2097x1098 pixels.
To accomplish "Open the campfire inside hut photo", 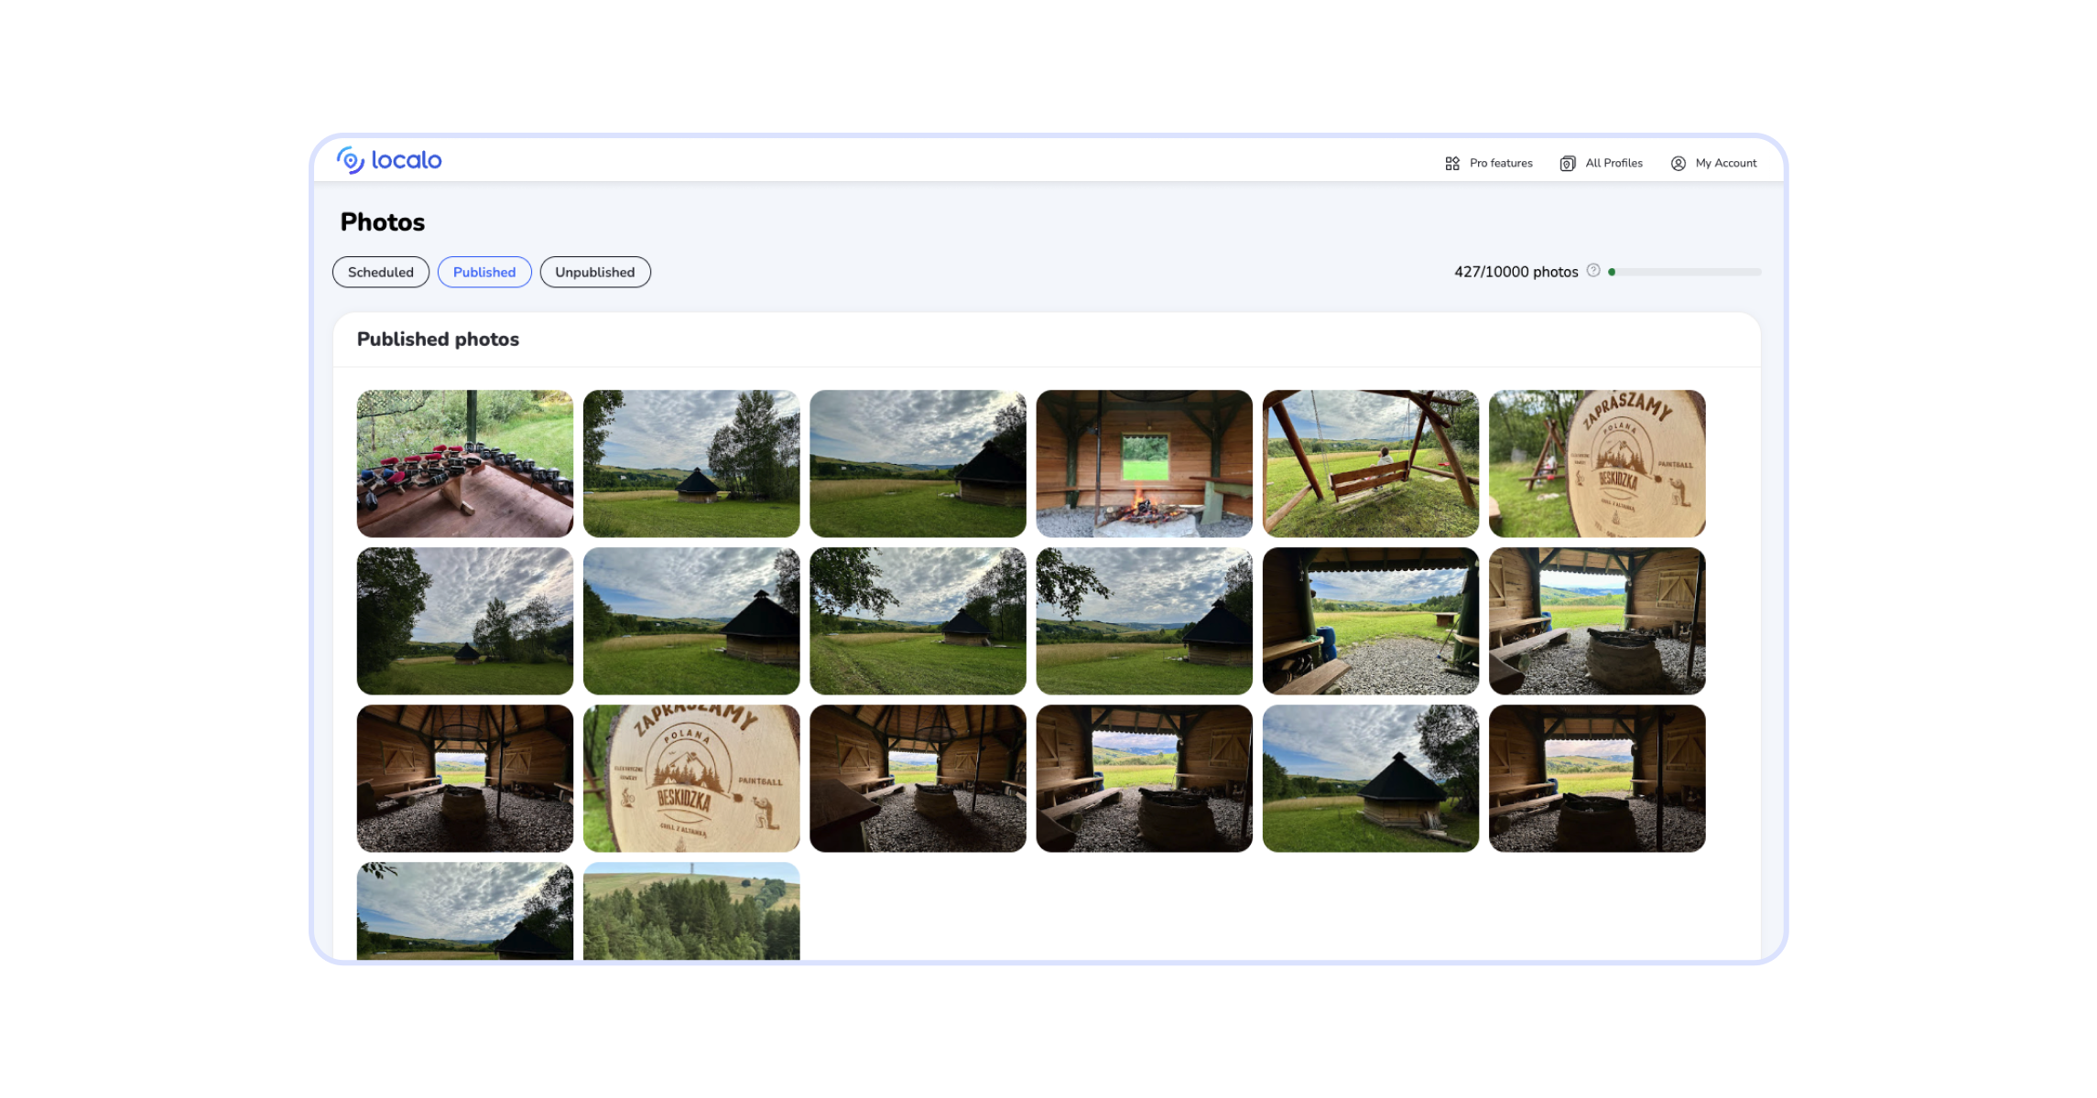I will coord(1144,464).
